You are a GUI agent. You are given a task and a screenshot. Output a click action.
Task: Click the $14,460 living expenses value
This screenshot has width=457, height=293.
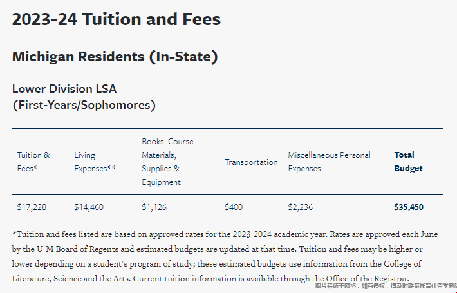[x=89, y=207]
